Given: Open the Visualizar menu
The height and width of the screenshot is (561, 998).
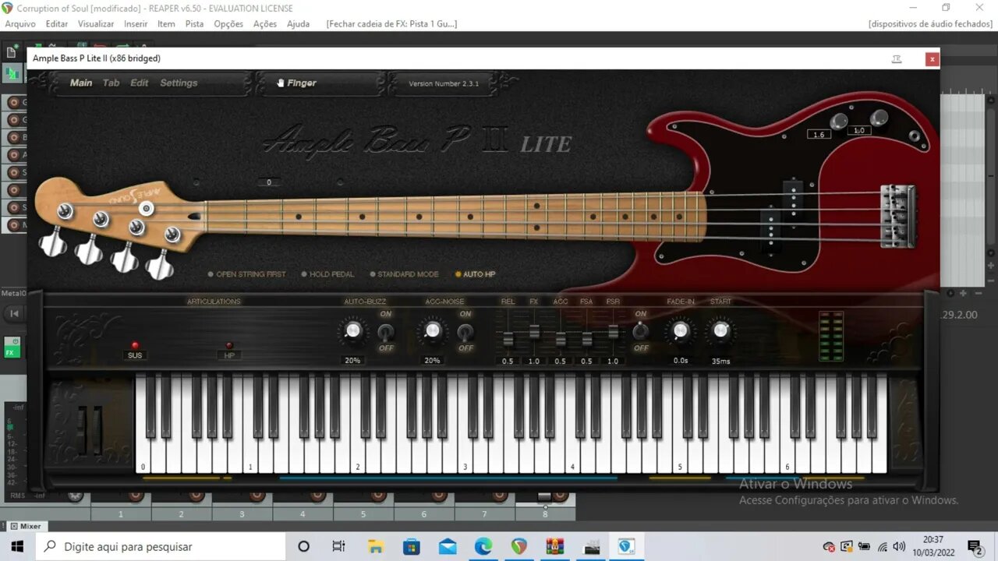Looking at the screenshot, I should tap(96, 24).
